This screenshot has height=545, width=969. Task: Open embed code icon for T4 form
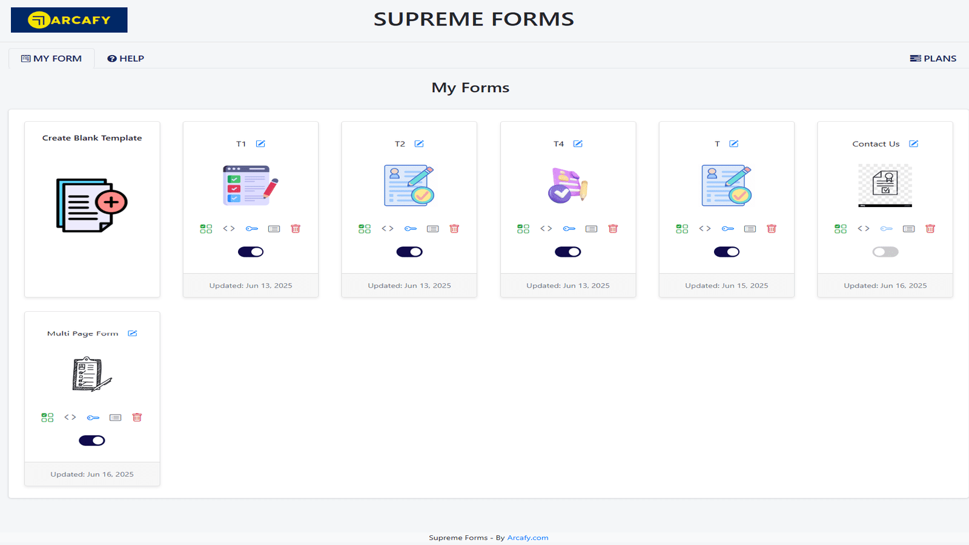[546, 228]
